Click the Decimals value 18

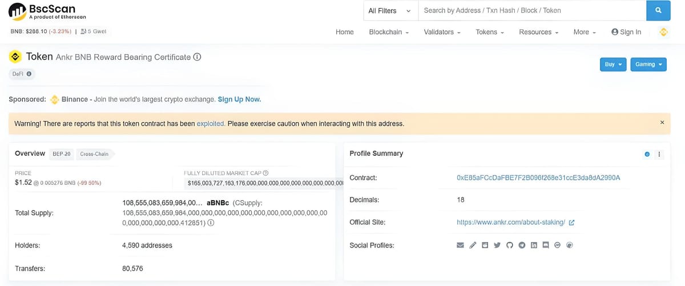[x=461, y=200]
